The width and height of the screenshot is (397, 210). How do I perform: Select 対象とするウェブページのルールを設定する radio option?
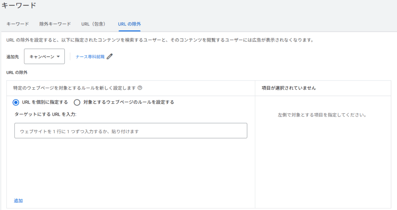[77, 102]
